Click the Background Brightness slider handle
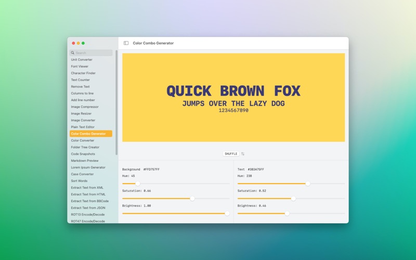This screenshot has height=260, width=416. pos(227,213)
